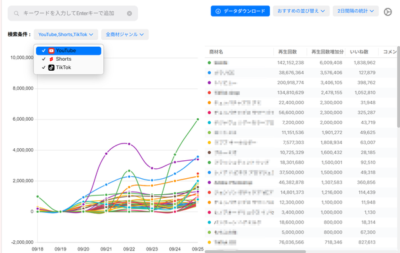Viewport: 400px width, 253px height.
Task: Click the データダウンロード button
Action: coord(240,11)
